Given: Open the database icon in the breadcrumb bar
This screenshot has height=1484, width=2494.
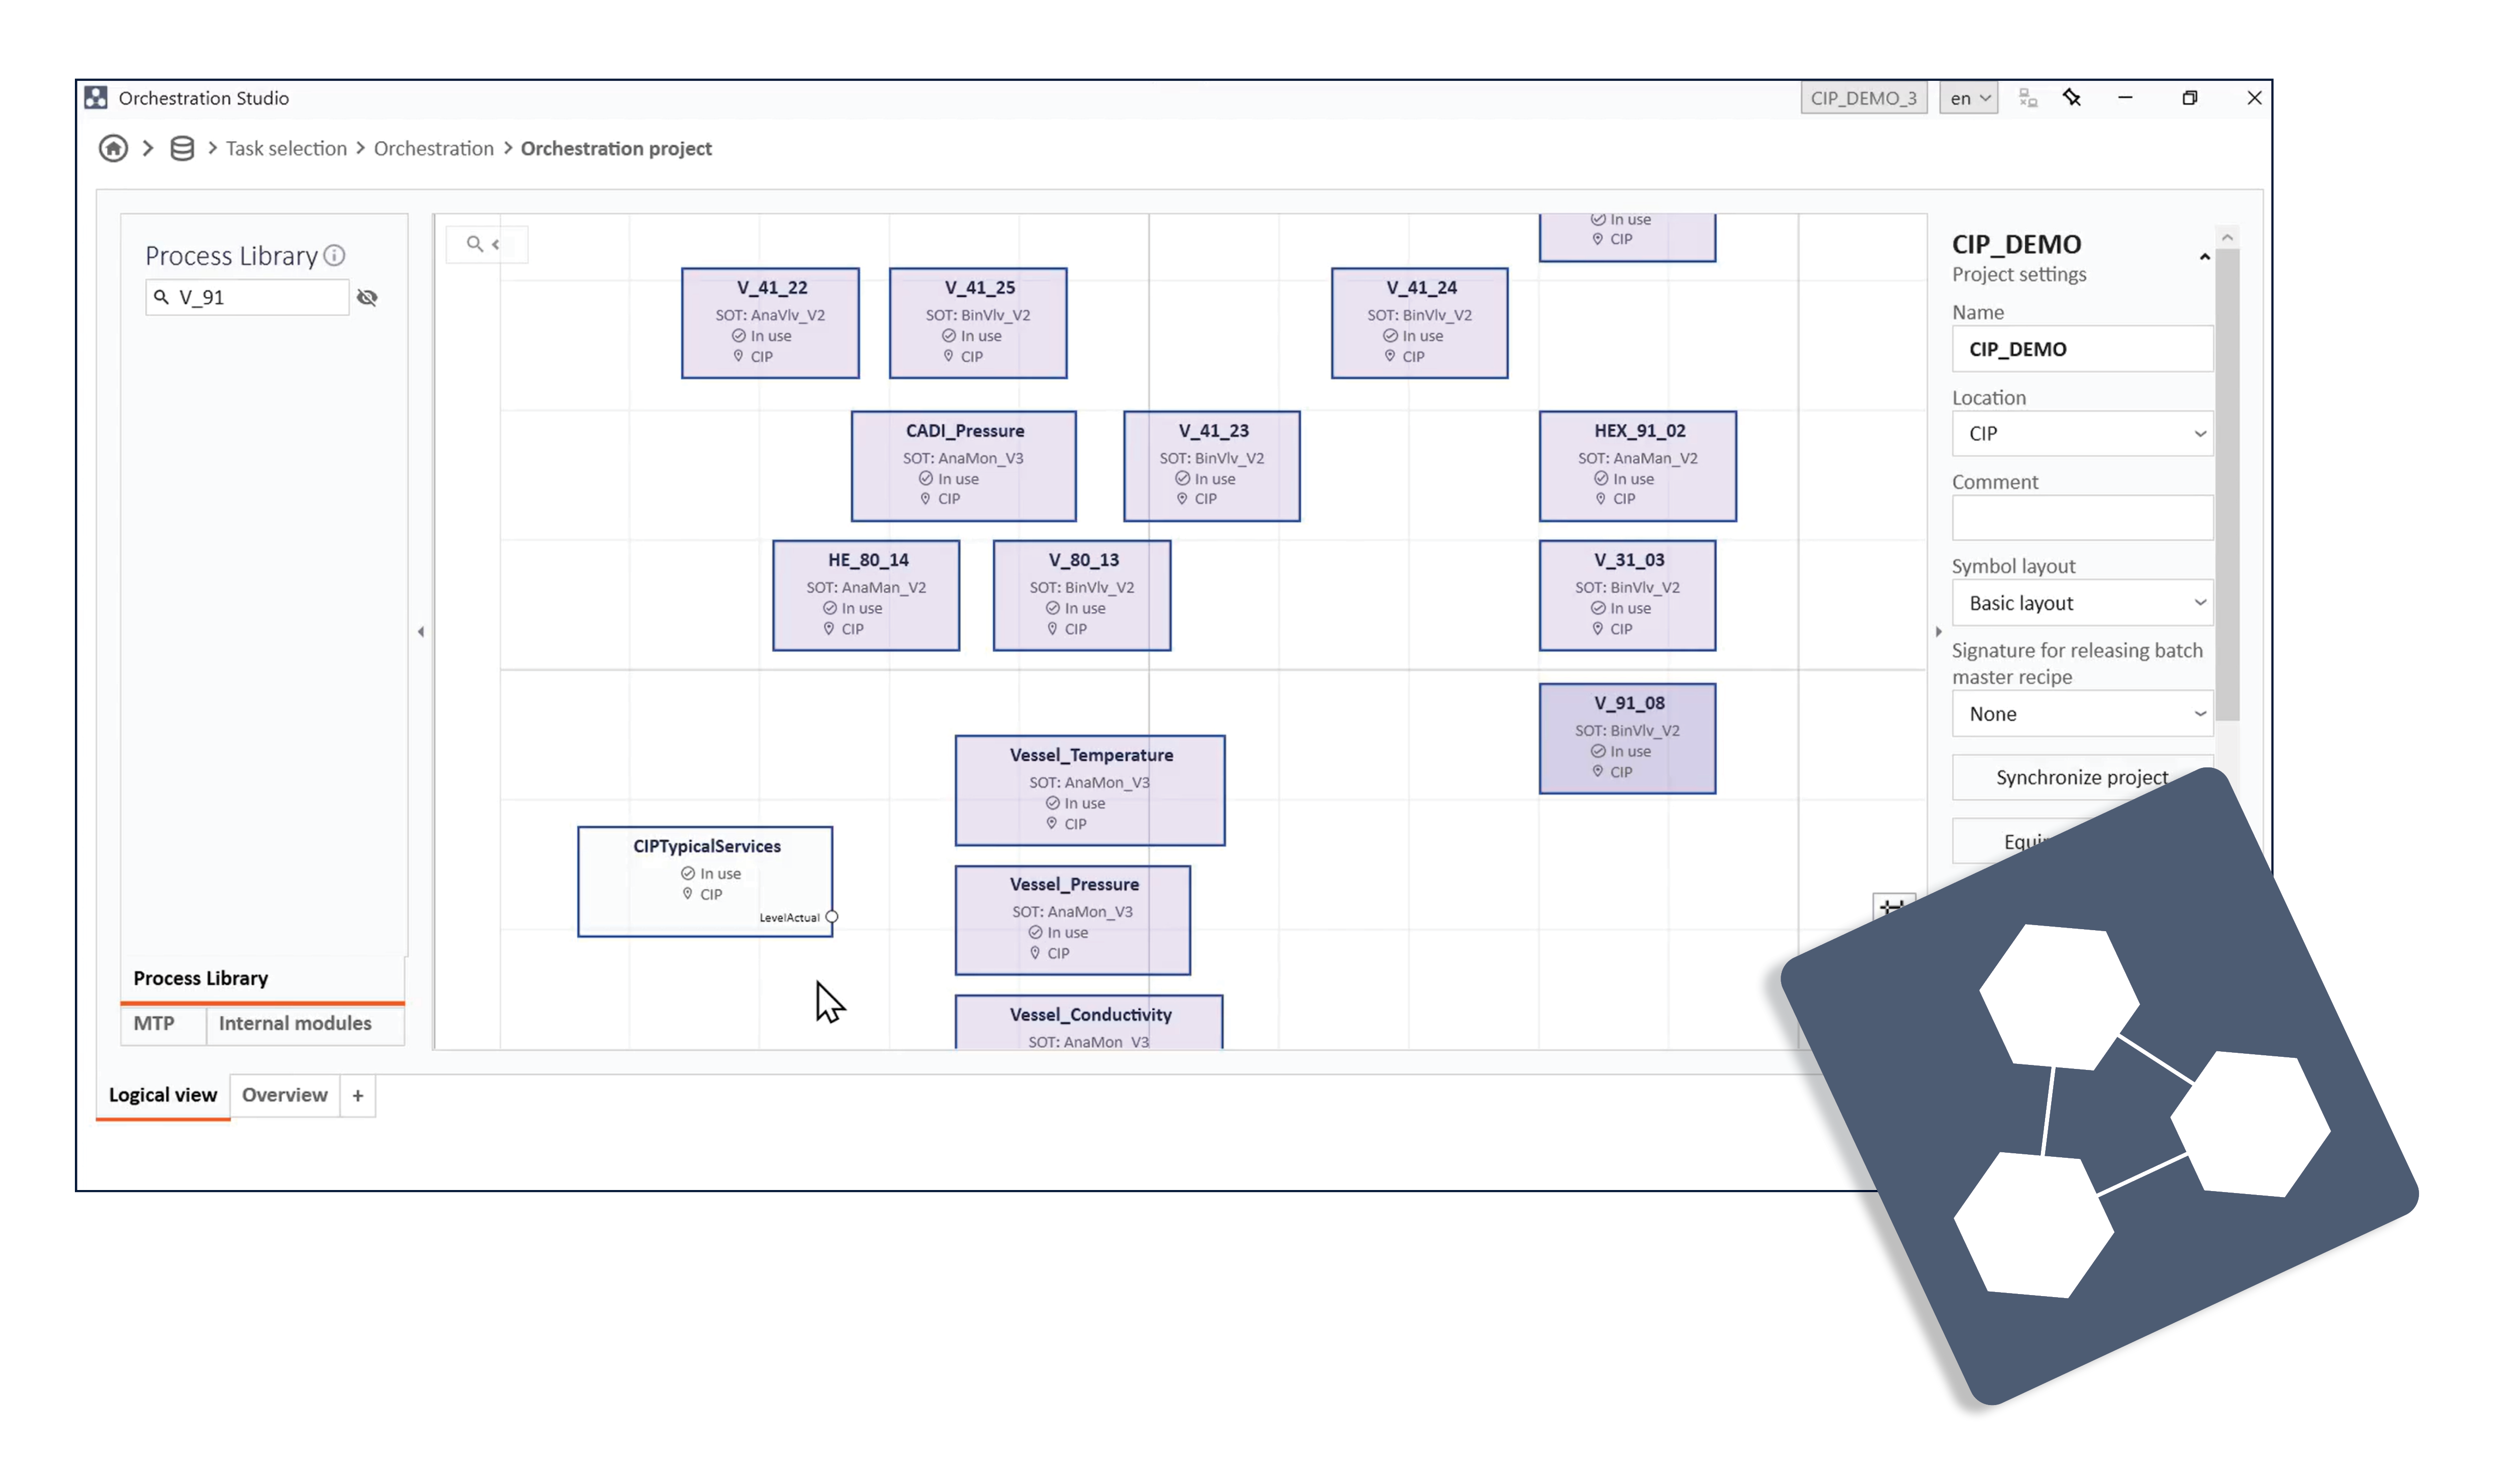Looking at the screenshot, I should (x=181, y=148).
